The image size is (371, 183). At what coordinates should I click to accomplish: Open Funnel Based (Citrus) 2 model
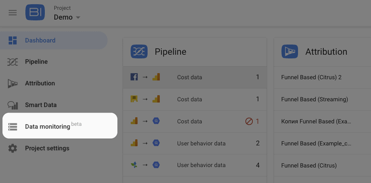(311, 77)
